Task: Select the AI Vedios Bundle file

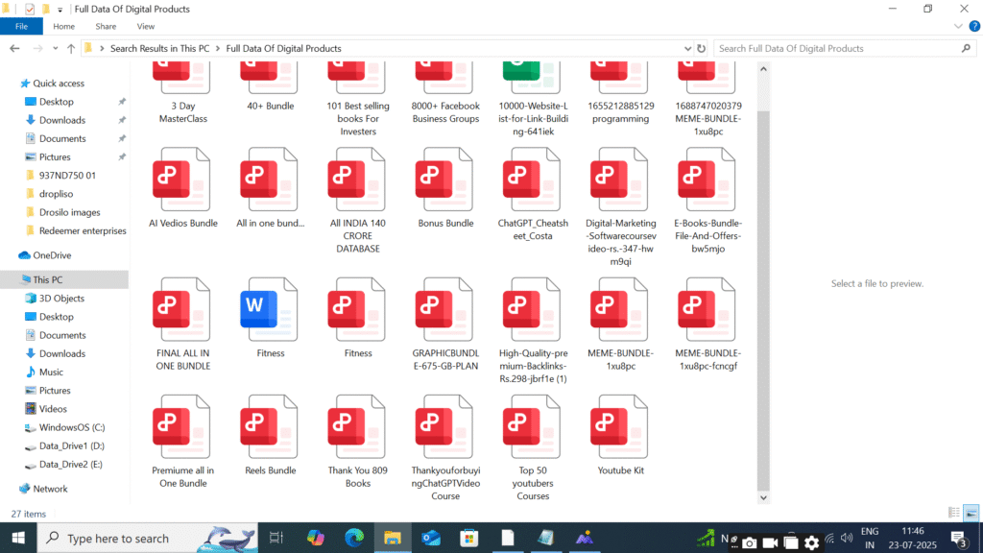Action: (x=182, y=184)
